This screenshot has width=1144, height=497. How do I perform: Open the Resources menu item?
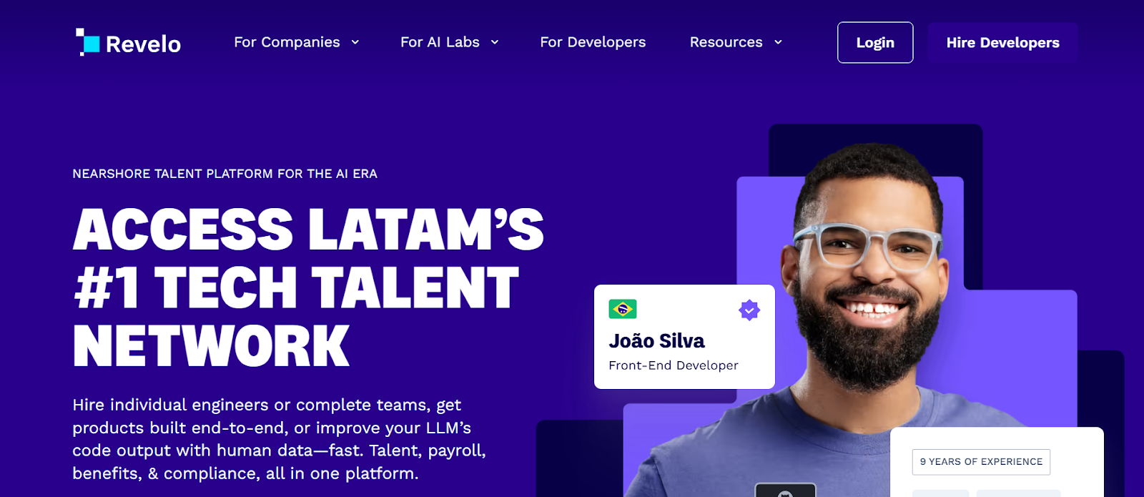pyautogui.click(x=726, y=42)
